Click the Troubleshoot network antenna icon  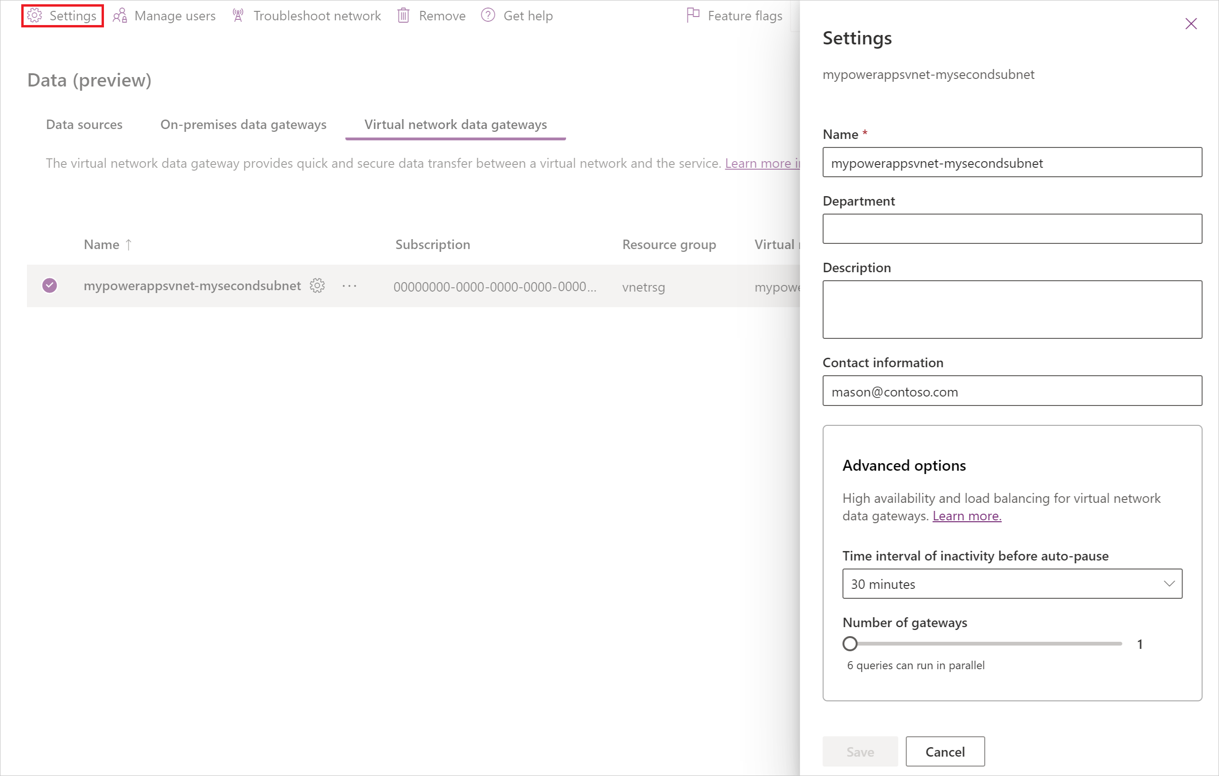pos(237,16)
